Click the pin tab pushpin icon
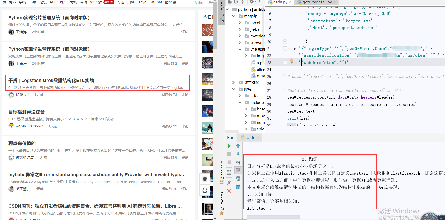The height and width of the screenshot is (220, 445). tap(229, 183)
